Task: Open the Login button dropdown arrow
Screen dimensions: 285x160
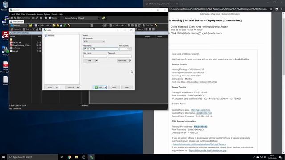Action: (106, 88)
